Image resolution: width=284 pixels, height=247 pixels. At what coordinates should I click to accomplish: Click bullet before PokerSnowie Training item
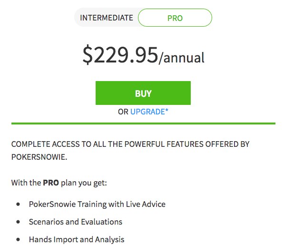coord(18,205)
